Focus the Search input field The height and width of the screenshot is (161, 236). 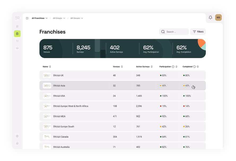[x=174, y=32]
